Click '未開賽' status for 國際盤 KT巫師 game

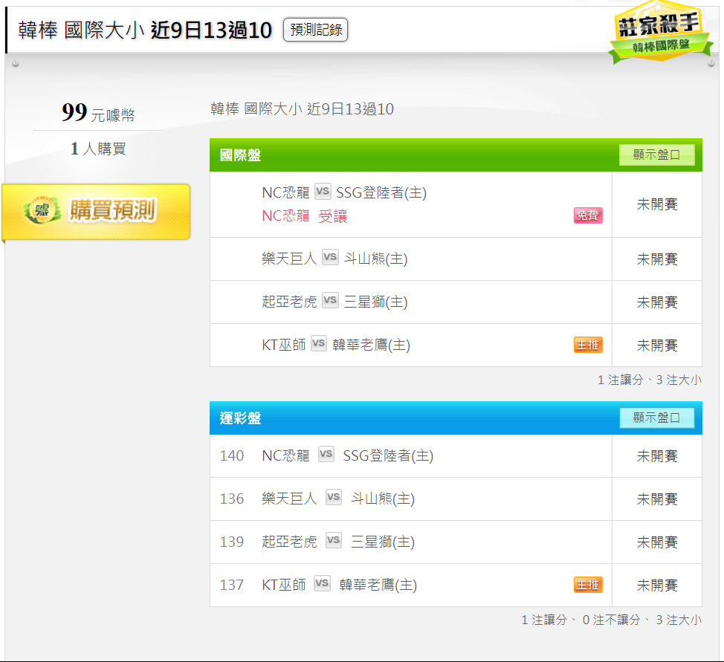657,345
